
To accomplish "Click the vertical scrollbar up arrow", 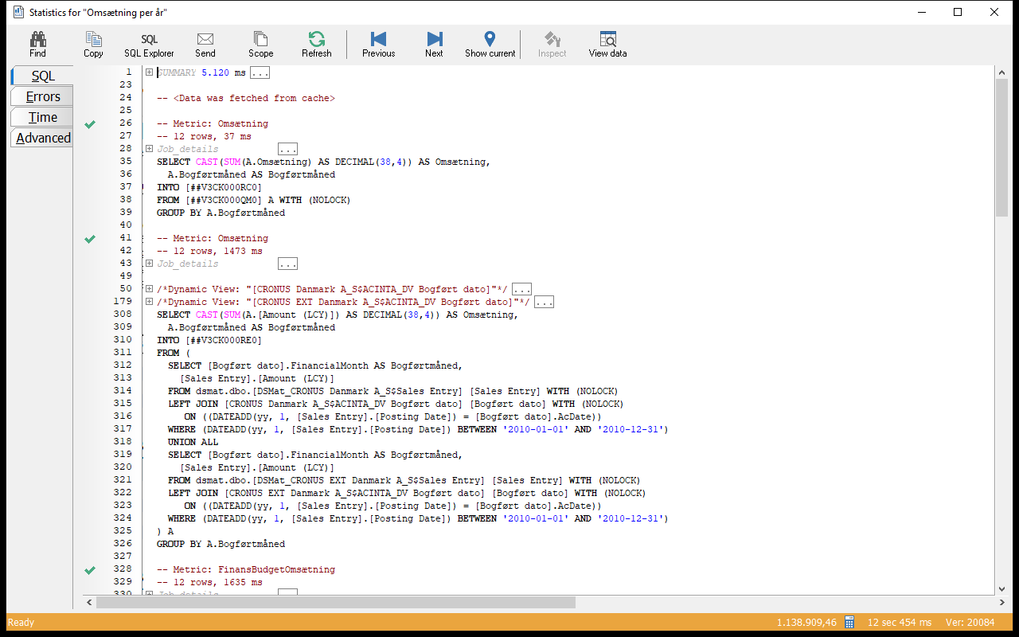I will (x=1002, y=72).
